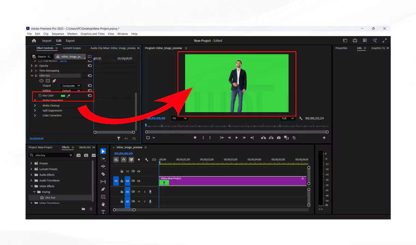Click the Extract button in Program monitor
Viewport: 416px width, 245px height.
(x=271, y=138)
